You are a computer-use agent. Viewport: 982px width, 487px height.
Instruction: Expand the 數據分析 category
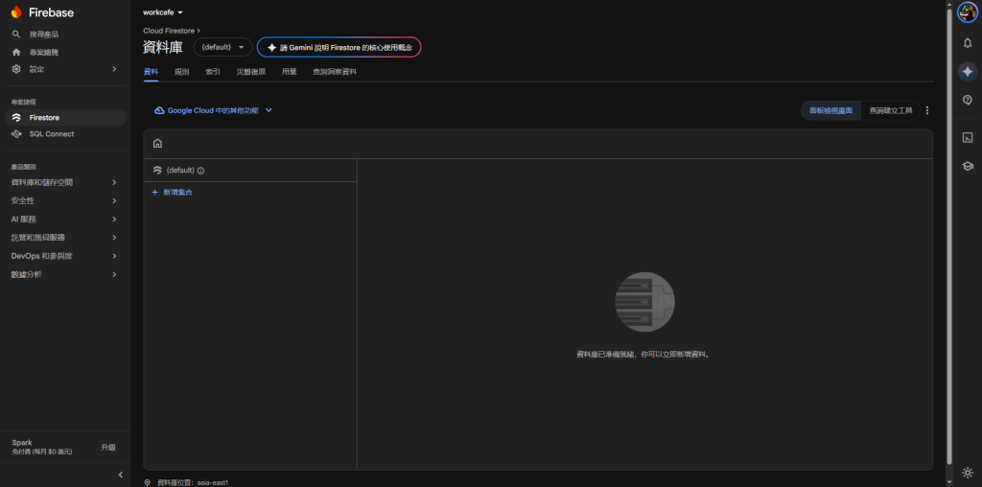65,274
